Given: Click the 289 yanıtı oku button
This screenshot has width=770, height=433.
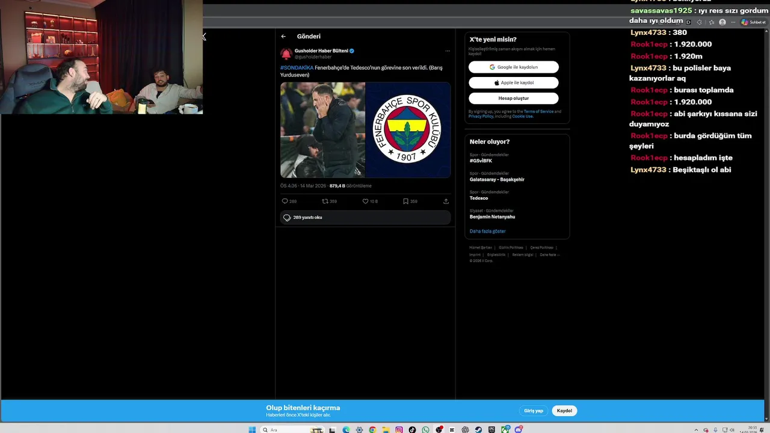Looking at the screenshot, I should (x=365, y=218).
